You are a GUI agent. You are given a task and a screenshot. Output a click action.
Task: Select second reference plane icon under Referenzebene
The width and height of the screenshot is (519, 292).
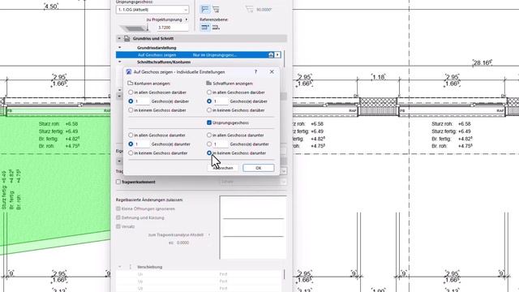[216, 28]
